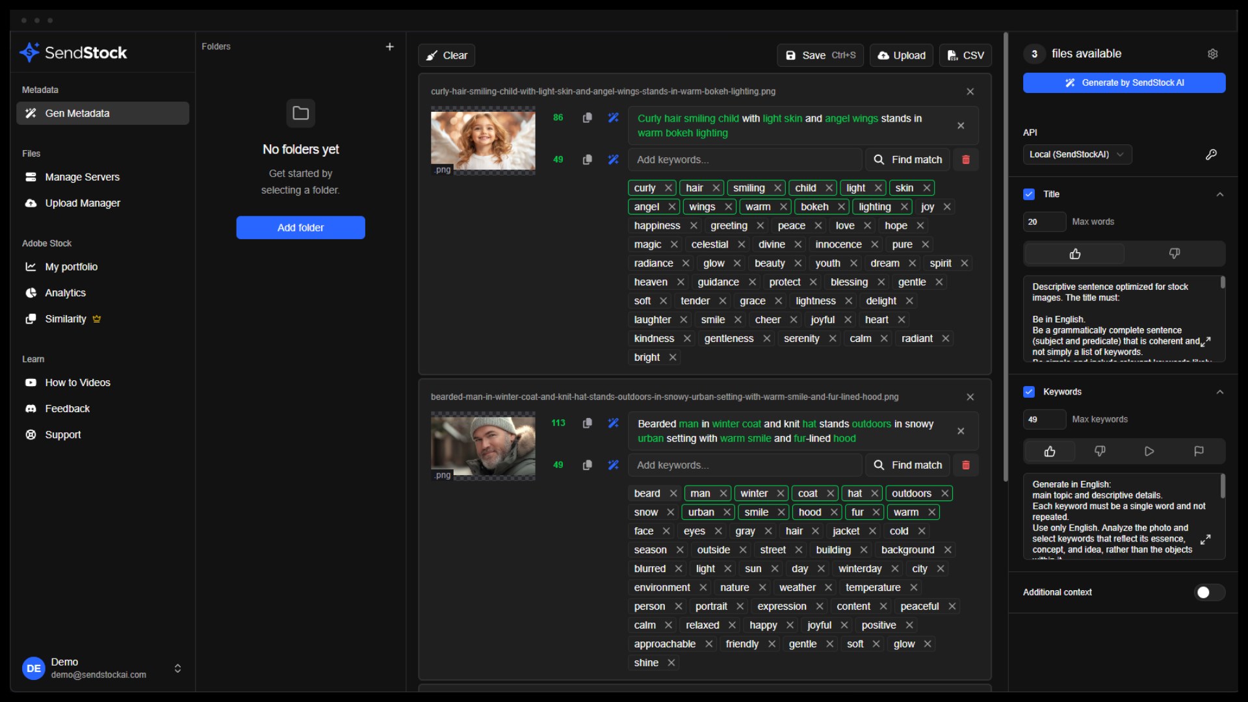Regenerate bearded man title with magic wand

[613, 423]
